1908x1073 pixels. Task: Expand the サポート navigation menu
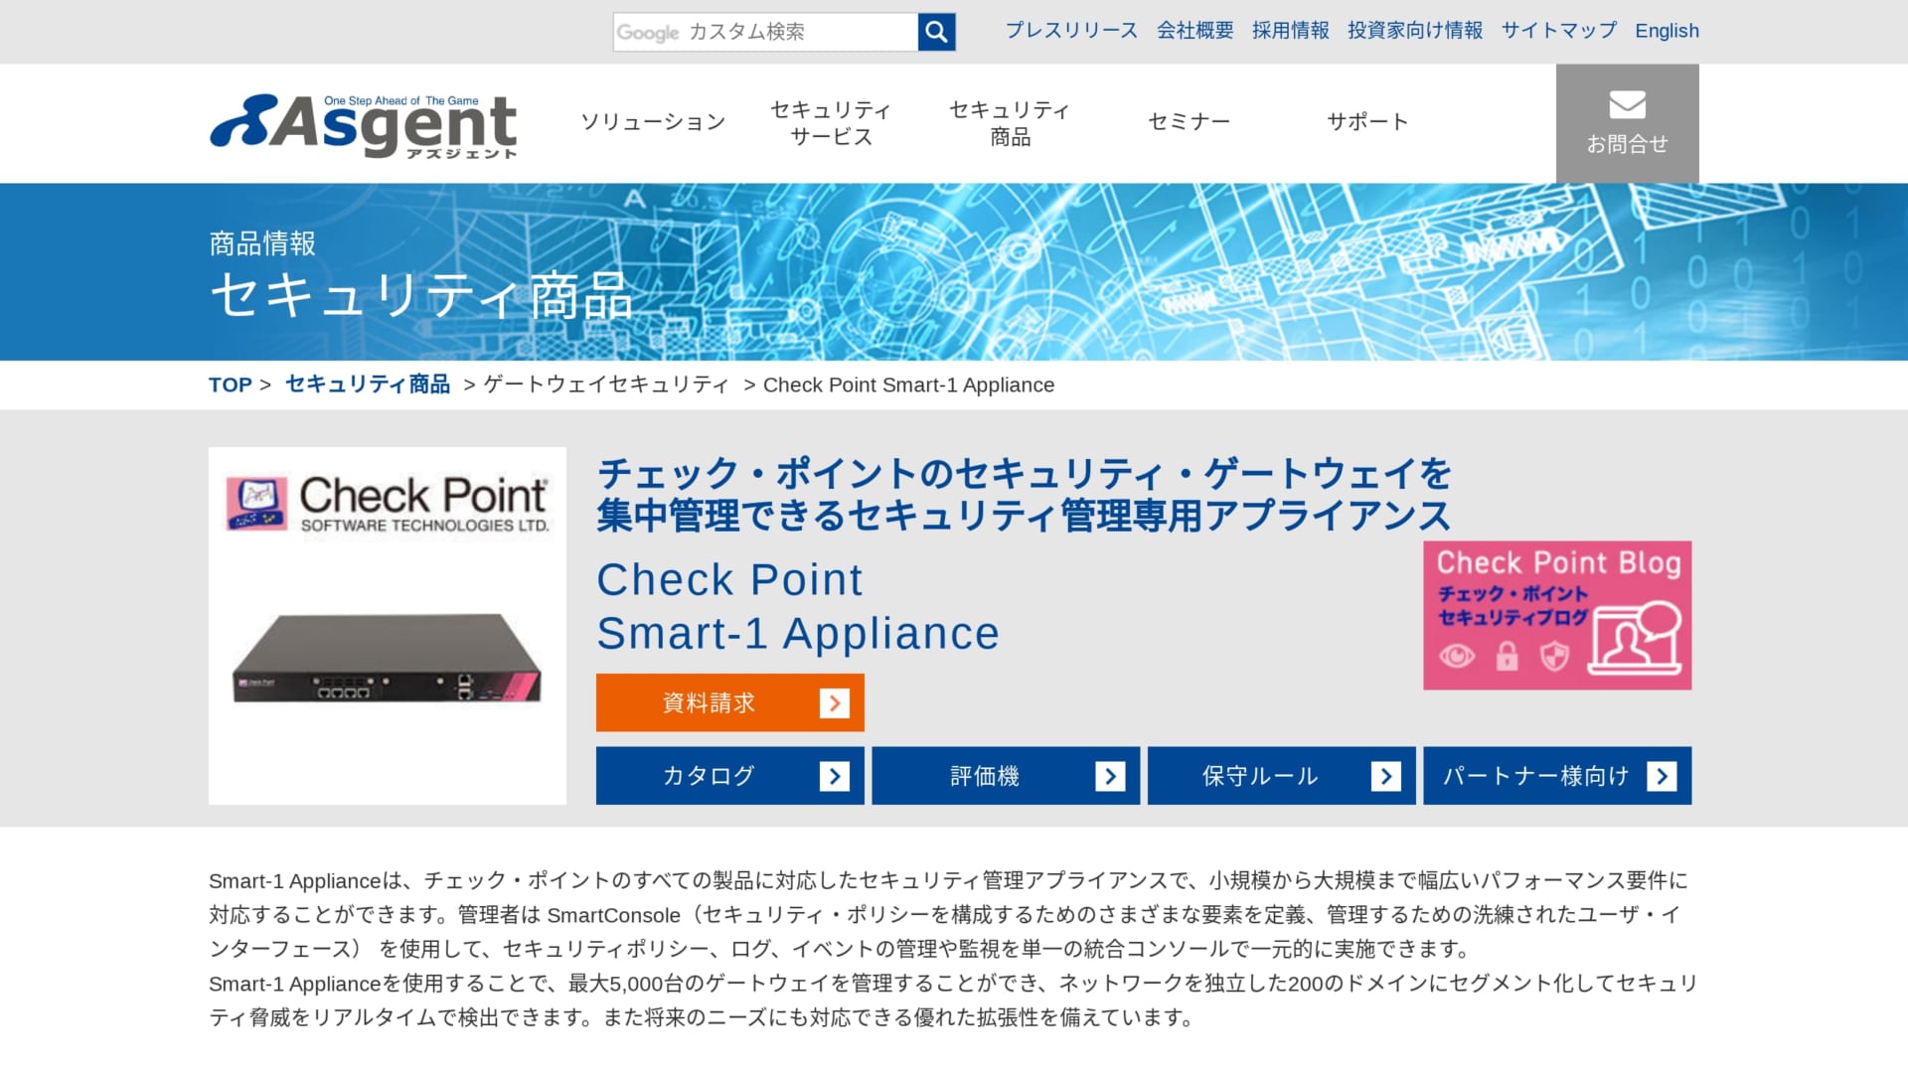(x=1367, y=122)
